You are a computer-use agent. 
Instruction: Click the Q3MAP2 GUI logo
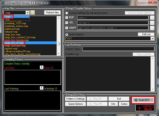click(145, 108)
